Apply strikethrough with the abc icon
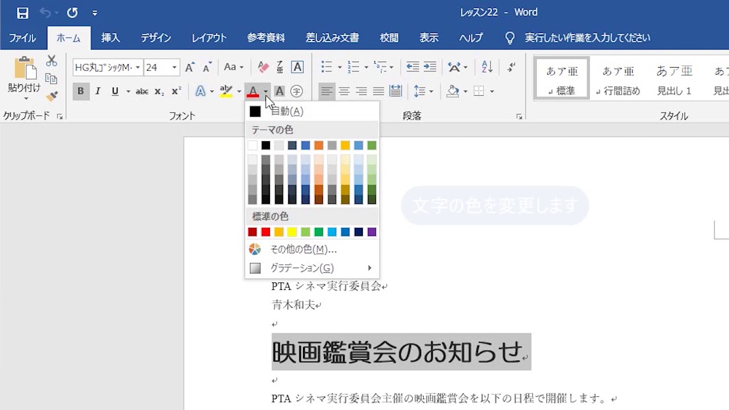Viewport: 729px width, 410px height. coord(142,91)
